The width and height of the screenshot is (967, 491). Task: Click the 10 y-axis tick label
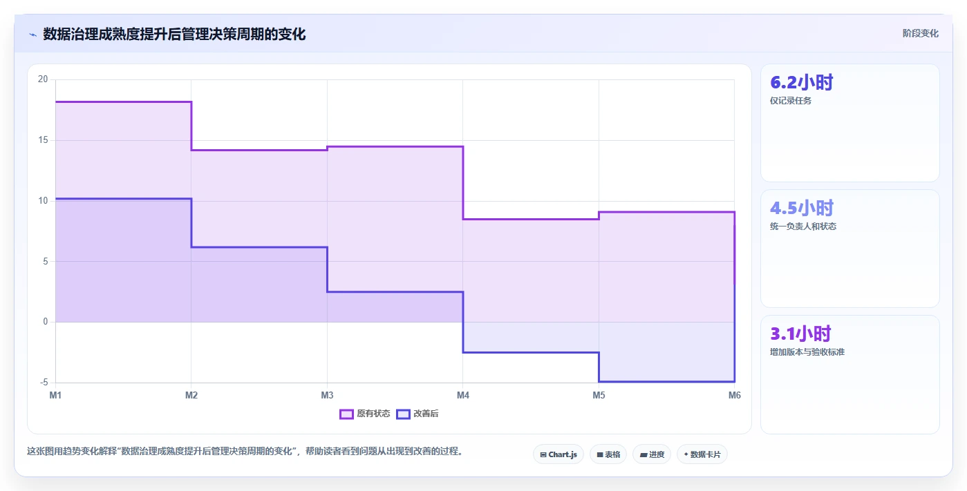coord(43,201)
